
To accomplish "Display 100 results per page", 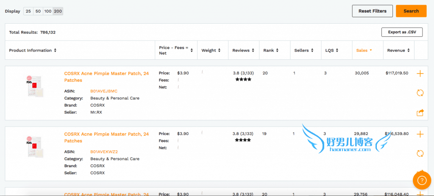I will point(48,11).
